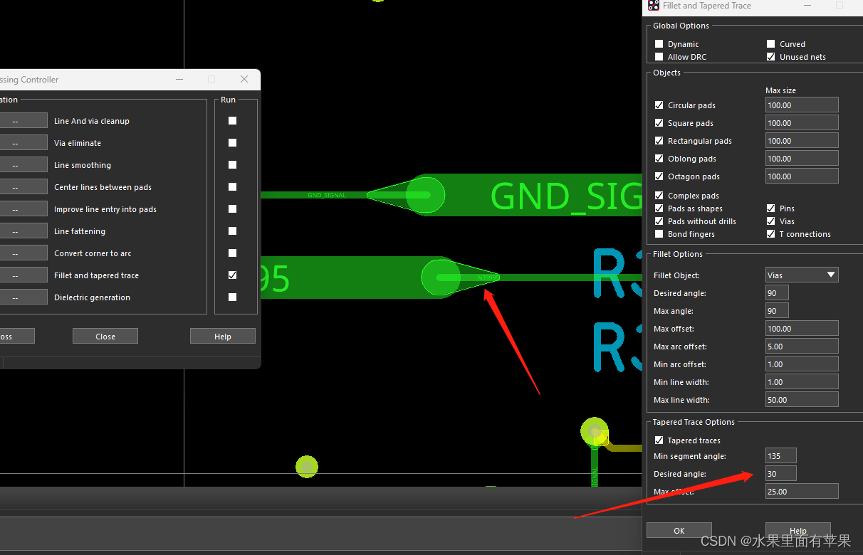Enable the Dynamic global option
The height and width of the screenshot is (555, 863).
pos(659,44)
